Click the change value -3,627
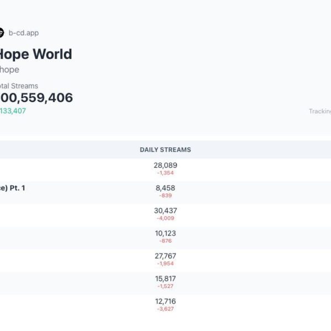Viewport: 331px width, 331px height. point(165,309)
